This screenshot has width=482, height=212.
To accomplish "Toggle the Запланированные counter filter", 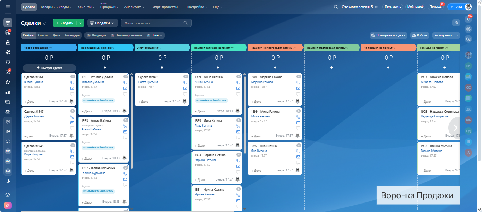I will 127,35.
